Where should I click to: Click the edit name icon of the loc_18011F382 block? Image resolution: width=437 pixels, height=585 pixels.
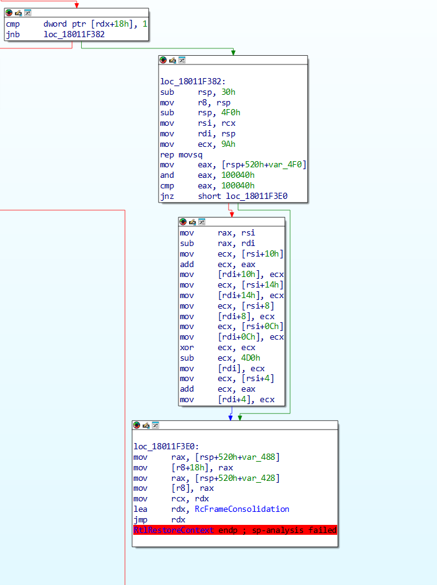[x=172, y=60]
